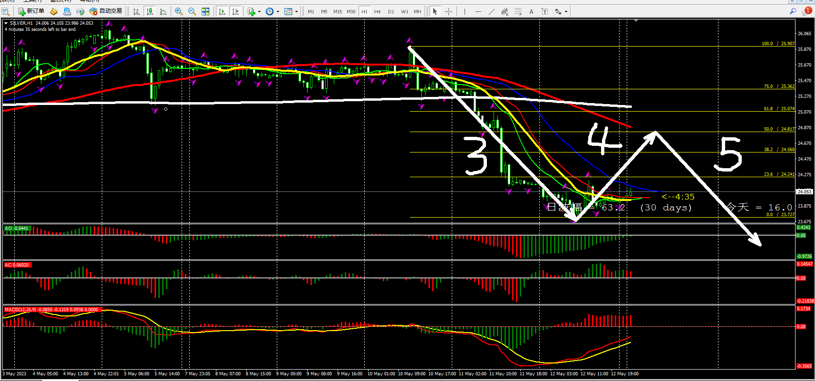
Task: Switch chart to D1 timeframe
Action: click(391, 11)
